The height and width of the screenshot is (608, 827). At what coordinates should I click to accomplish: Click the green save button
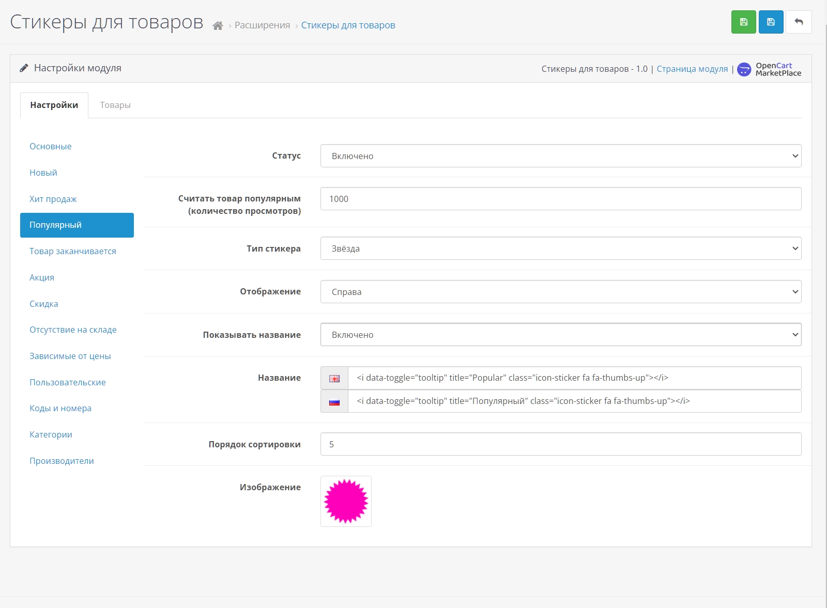tap(743, 22)
